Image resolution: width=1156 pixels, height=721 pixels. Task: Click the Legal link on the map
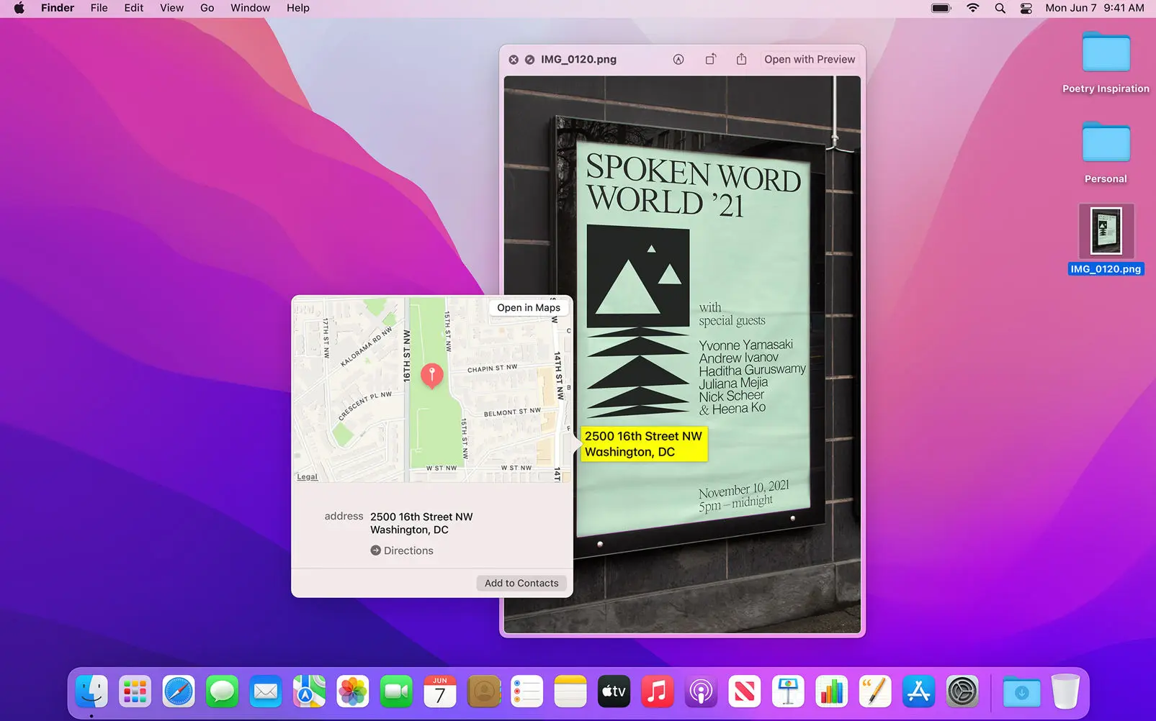(x=307, y=476)
